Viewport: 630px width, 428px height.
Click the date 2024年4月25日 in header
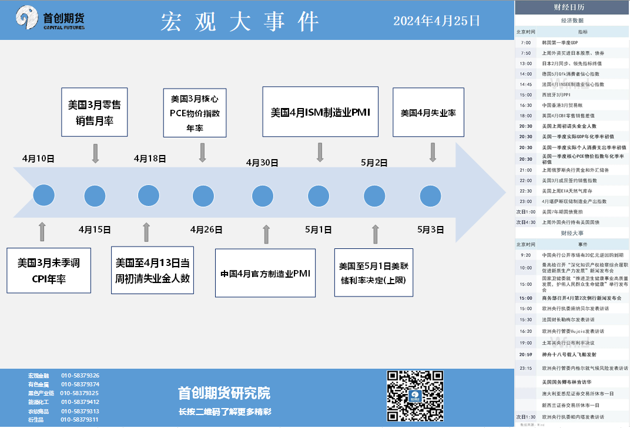coord(436,21)
